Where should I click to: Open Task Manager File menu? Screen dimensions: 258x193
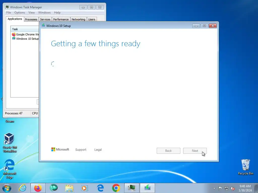click(9, 13)
